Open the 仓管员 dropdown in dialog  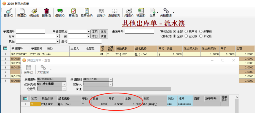(64, 89)
